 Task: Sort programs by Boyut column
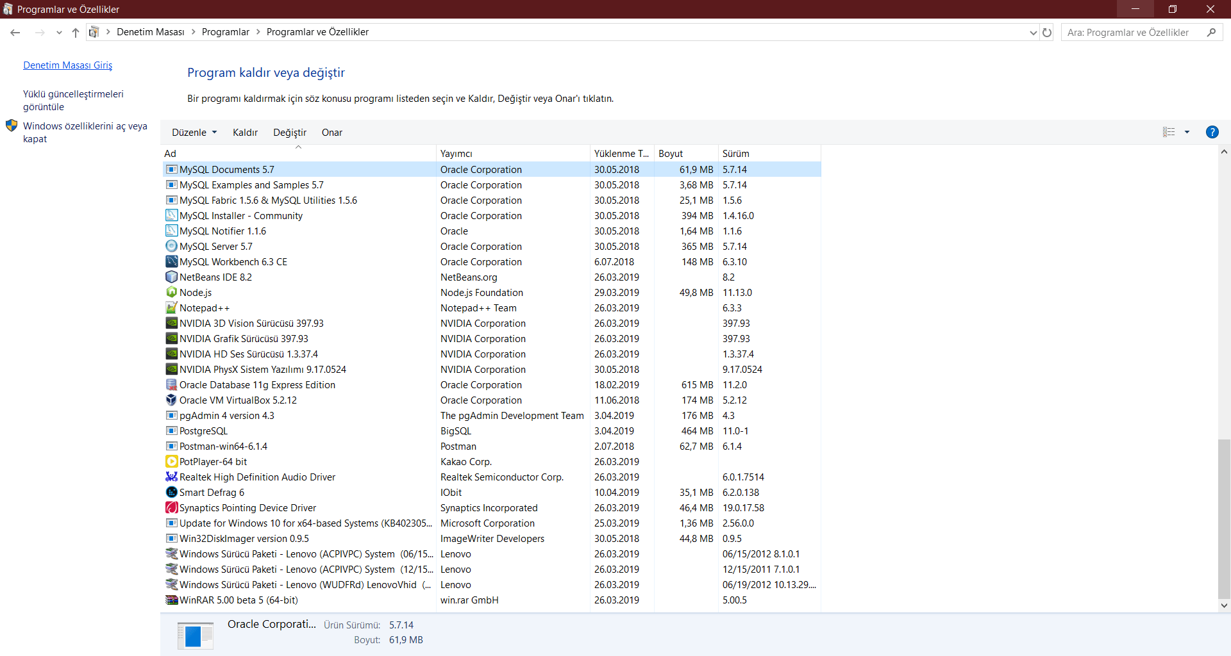(x=686, y=154)
